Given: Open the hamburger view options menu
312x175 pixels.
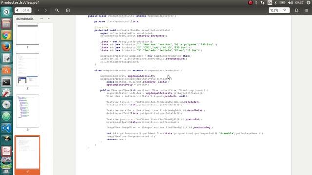Looking at the screenshot, I should [x=307, y=10].
